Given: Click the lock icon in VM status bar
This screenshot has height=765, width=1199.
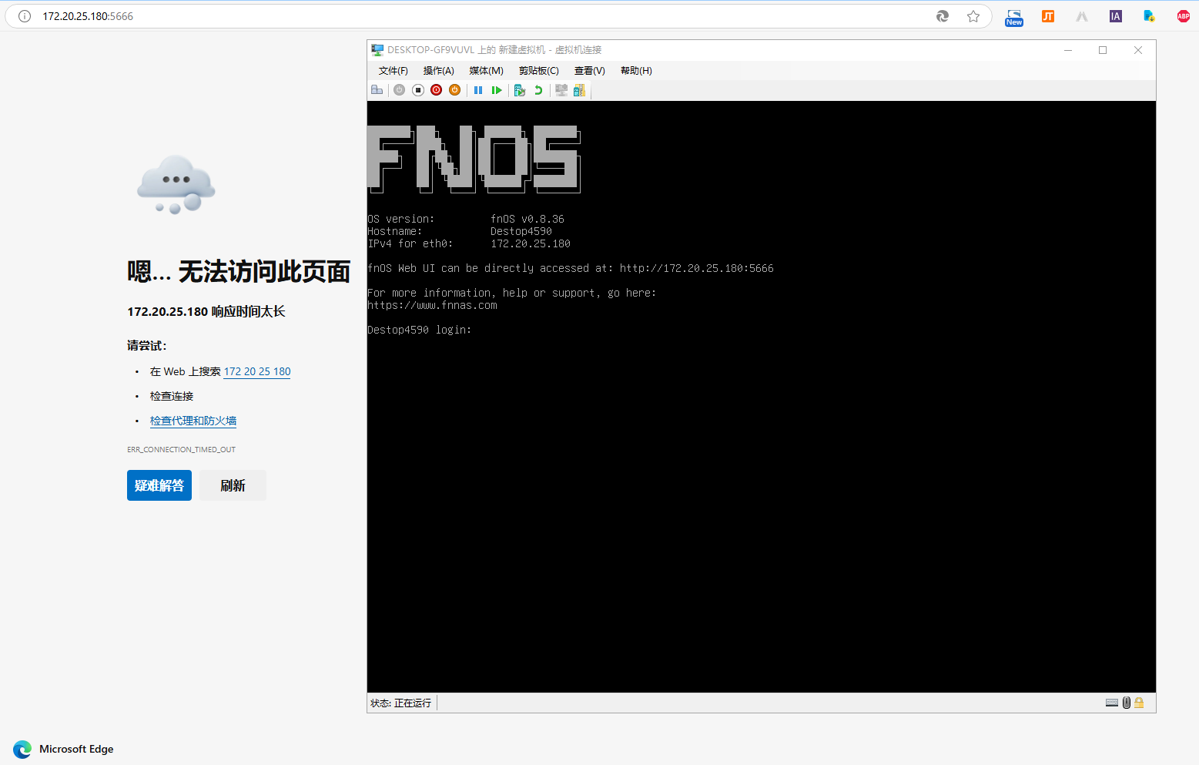Looking at the screenshot, I should coord(1139,703).
